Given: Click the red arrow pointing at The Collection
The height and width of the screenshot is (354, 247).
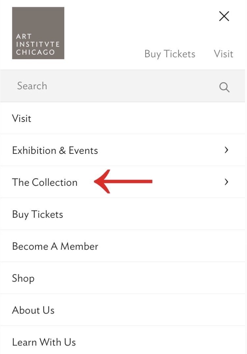Looking at the screenshot, I should click(x=123, y=181).
